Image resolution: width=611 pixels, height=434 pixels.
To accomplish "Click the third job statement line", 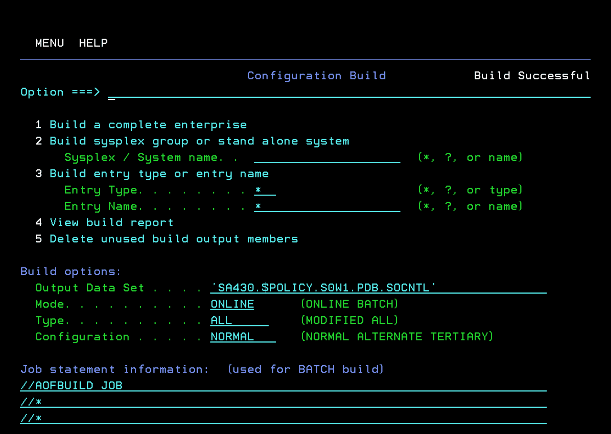I will tap(283, 419).
